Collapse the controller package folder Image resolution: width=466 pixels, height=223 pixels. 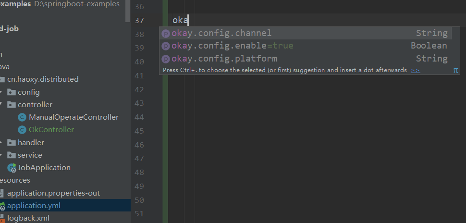click(2, 105)
